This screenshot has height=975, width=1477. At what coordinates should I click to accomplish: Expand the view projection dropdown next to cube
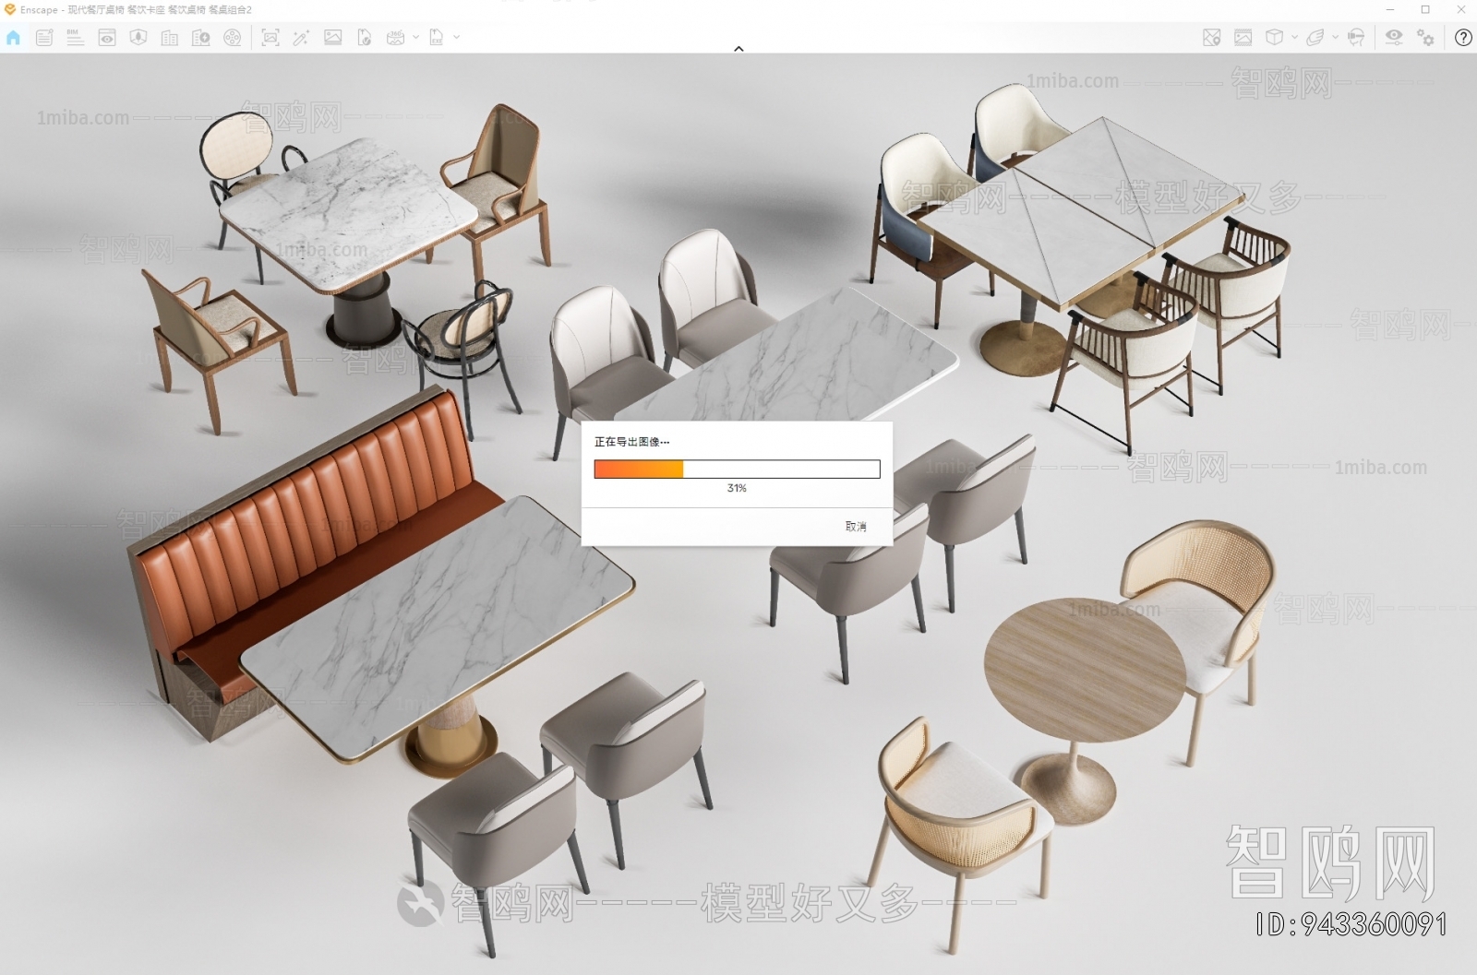pos(1294,39)
